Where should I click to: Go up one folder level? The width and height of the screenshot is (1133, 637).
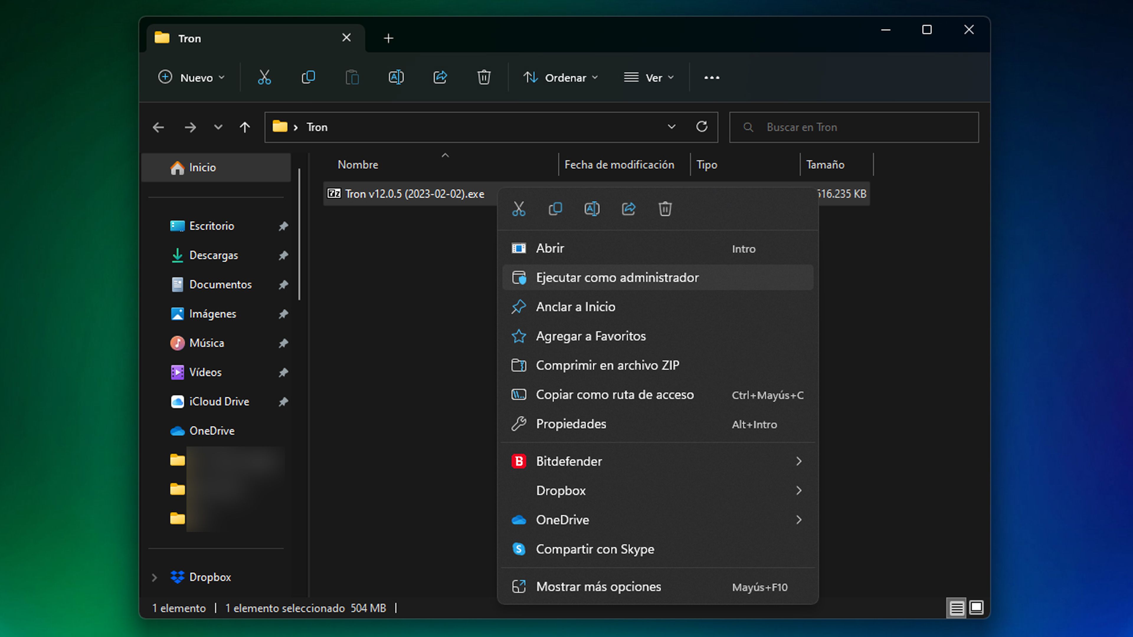pyautogui.click(x=245, y=127)
